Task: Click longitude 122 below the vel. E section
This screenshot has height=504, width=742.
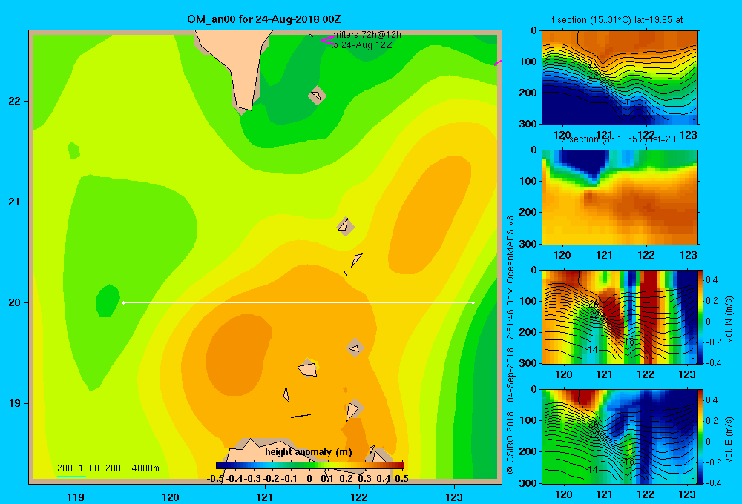Action: coord(646,494)
